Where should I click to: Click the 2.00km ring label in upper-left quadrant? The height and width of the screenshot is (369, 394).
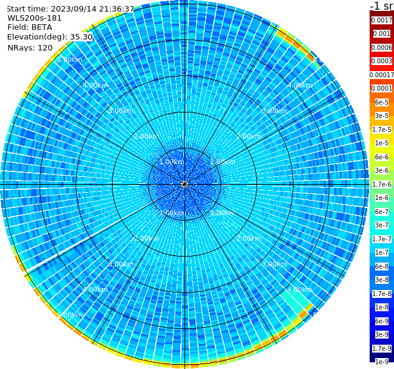(146, 136)
